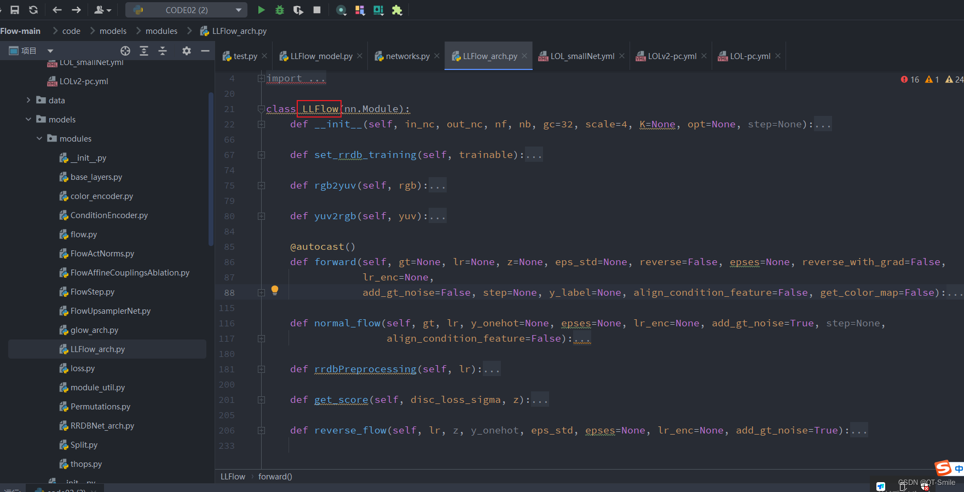Click LLFlow in the bottom breadcrumb
The height and width of the screenshot is (492, 964).
233,477
